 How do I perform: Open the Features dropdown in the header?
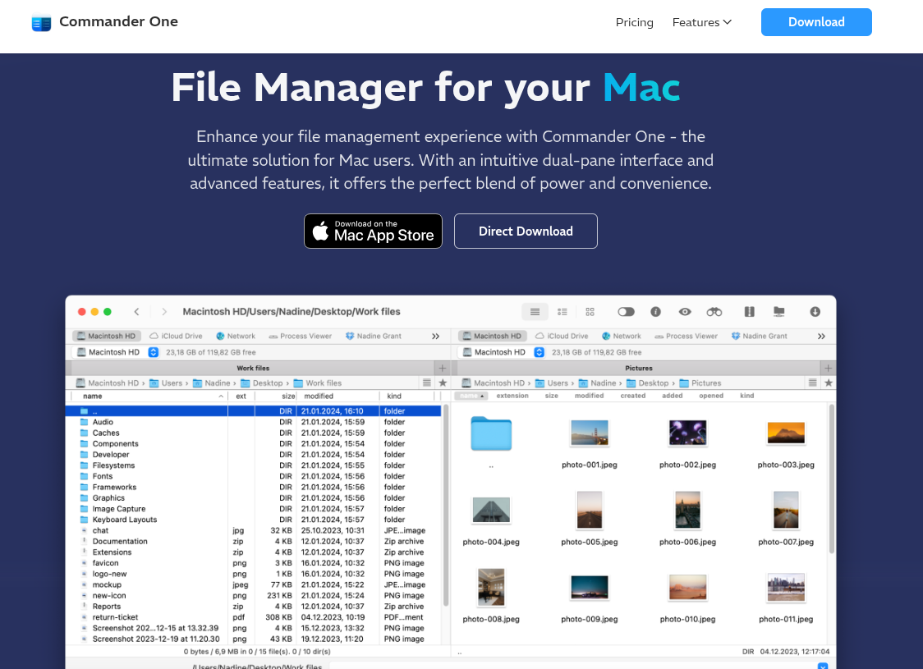[701, 22]
